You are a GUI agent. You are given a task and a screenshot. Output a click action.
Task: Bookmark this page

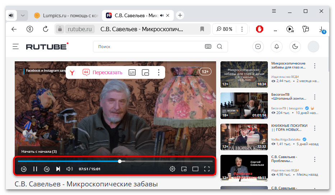coord(202,29)
